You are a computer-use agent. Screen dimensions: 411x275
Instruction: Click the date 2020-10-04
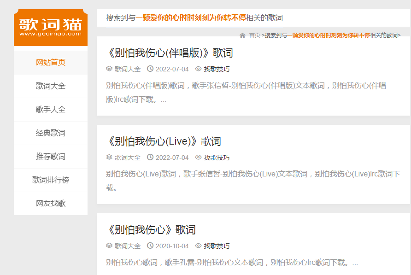[x=172, y=246]
